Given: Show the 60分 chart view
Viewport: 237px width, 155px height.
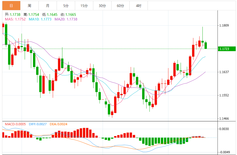Looking at the screenshot, I should [x=120, y=5].
